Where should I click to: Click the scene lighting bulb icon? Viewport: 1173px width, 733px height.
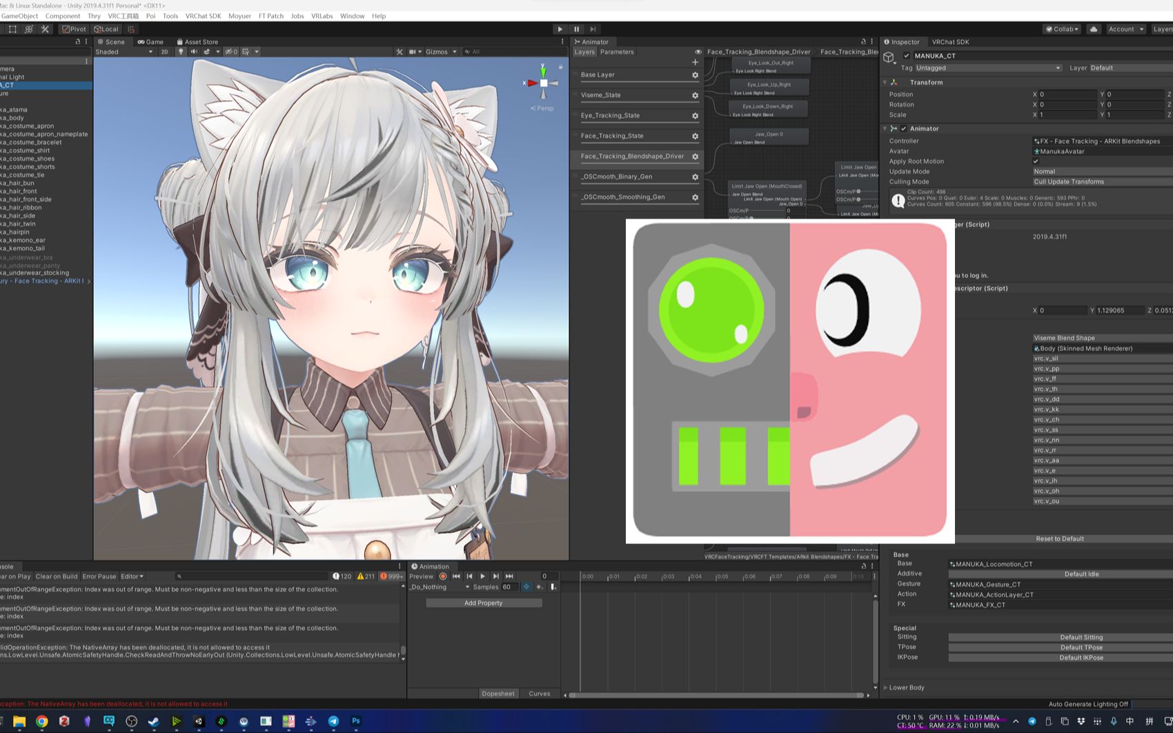pos(180,51)
